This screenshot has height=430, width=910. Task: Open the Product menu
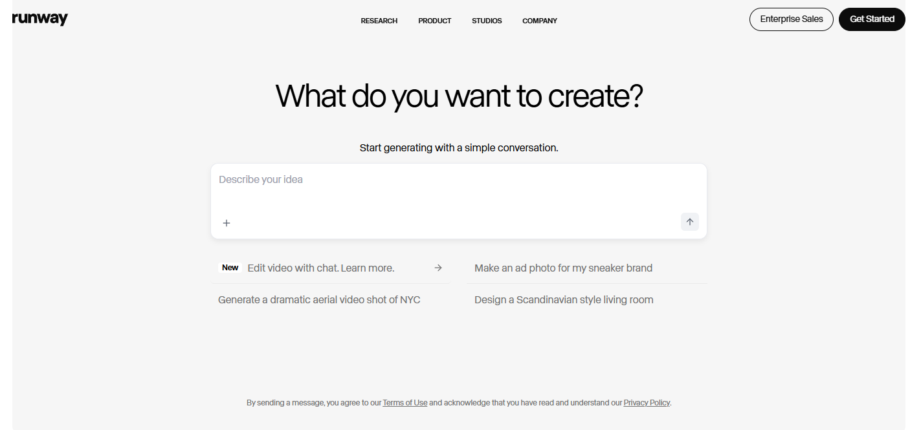(x=435, y=21)
